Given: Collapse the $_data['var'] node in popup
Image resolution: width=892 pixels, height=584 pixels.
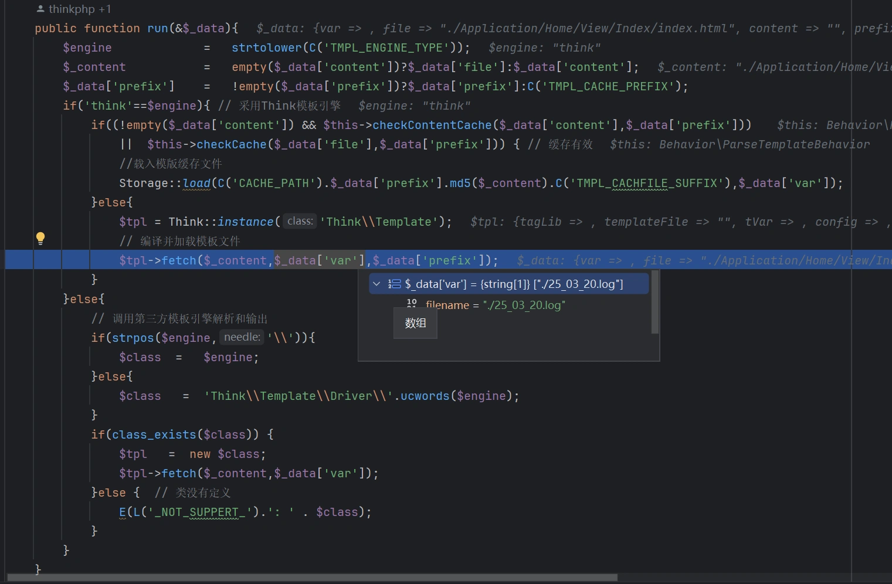Looking at the screenshot, I should (x=377, y=284).
